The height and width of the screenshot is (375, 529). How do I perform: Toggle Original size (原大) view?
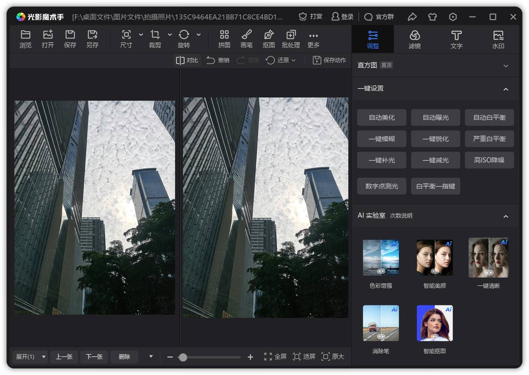tap(333, 356)
